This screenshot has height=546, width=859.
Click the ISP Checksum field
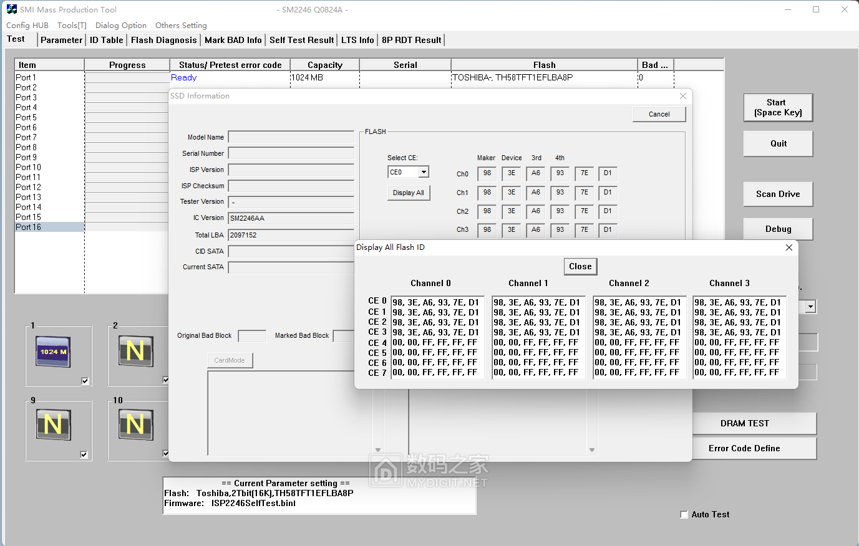(x=291, y=186)
